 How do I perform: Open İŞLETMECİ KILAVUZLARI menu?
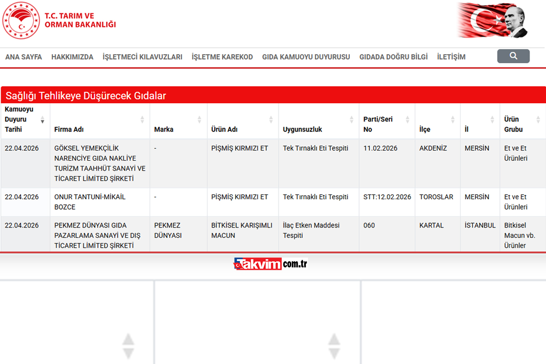tap(142, 57)
